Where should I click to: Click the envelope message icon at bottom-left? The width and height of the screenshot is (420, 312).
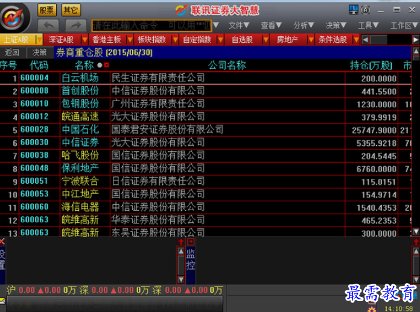pos(2,301)
